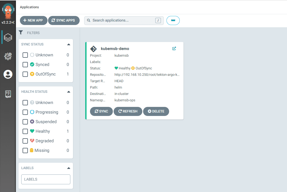
Task: Collapse the Labels filter section
Action: pyautogui.click(x=69, y=168)
